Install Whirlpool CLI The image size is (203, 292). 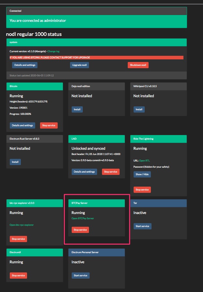(139, 109)
